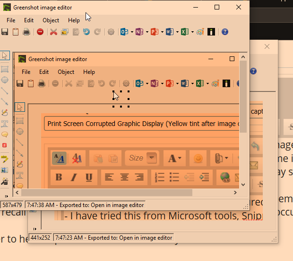293x261 pixels.
Task: Maximize the front Greenshot image editor
Action: (217, 7)
